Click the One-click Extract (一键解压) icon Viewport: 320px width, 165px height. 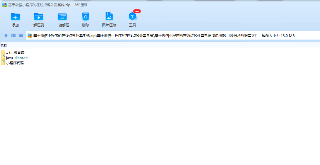point(62,17)
